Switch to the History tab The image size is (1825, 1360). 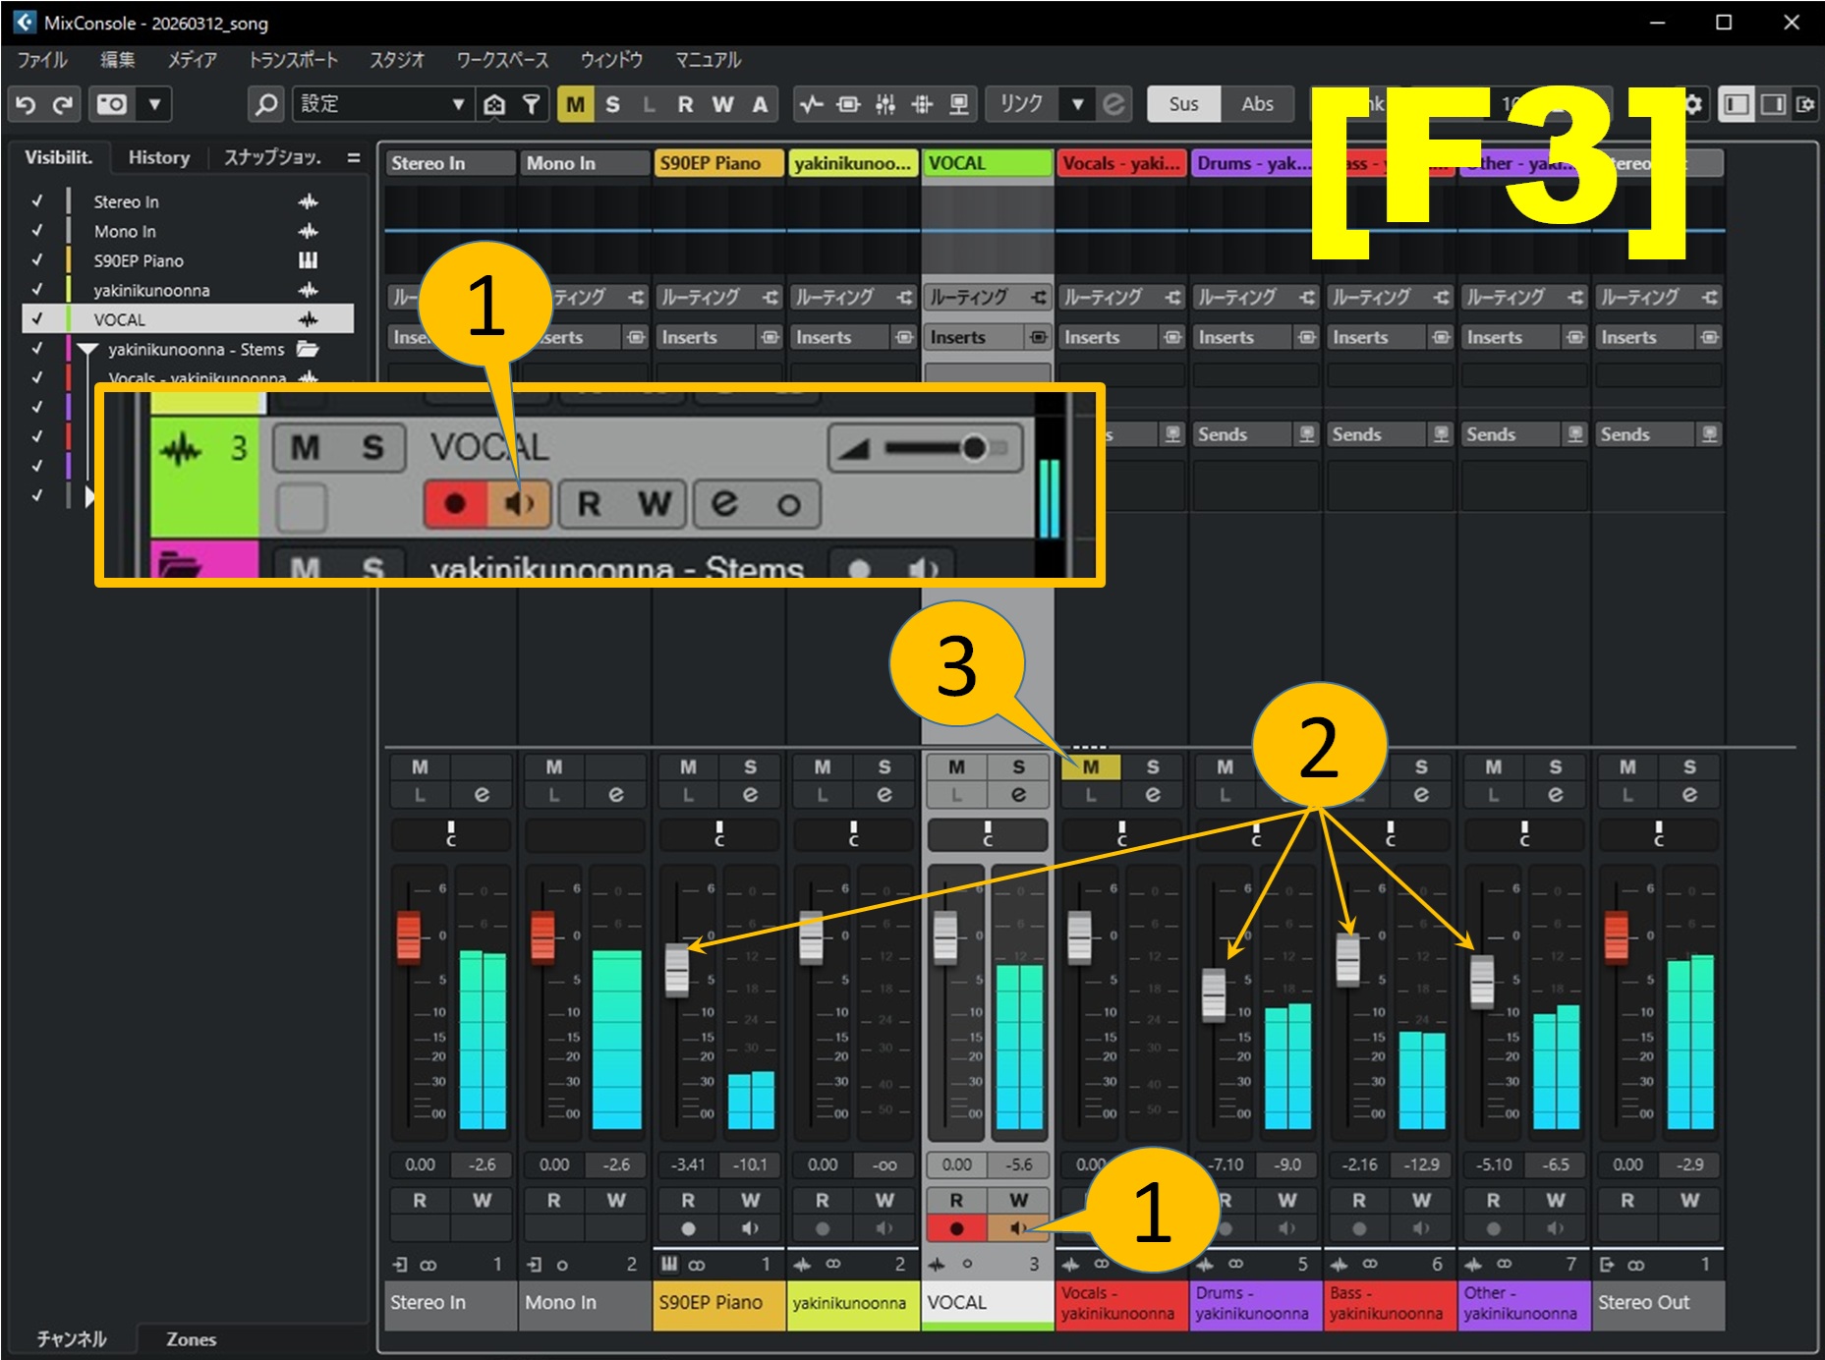159,157
